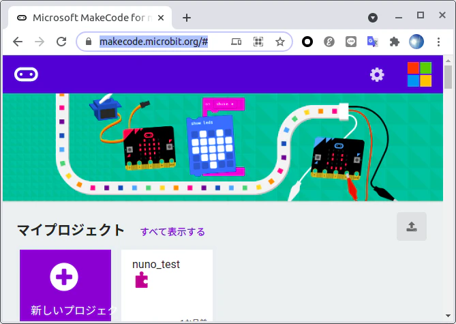Click the すべて表示する link
The width and height of the screenshot is (456, 324).
pos(172,232)
